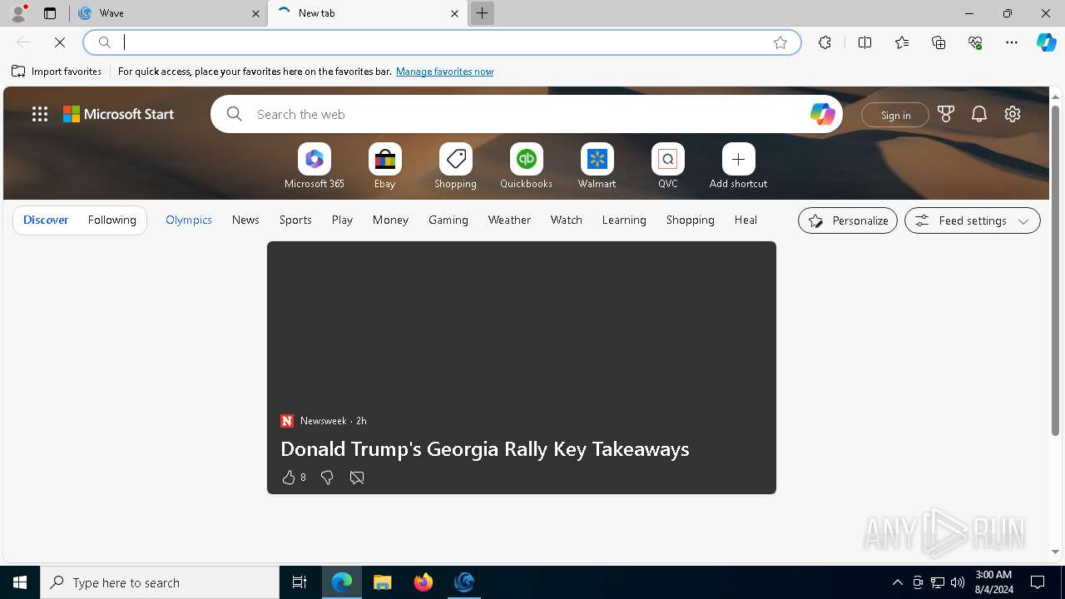Open the Microsoft 365 shortcut
1065x599 pixels.
[x=315, y=166]
